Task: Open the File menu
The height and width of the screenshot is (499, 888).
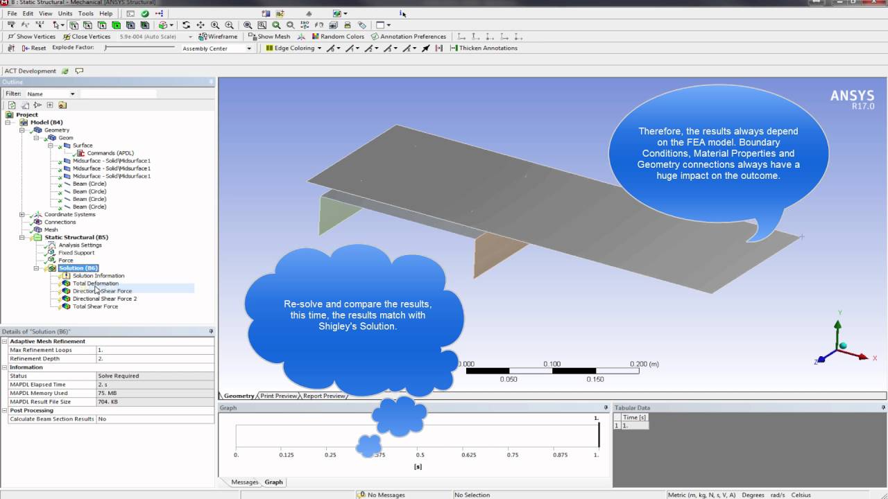Action: click(x=12, y=13)
